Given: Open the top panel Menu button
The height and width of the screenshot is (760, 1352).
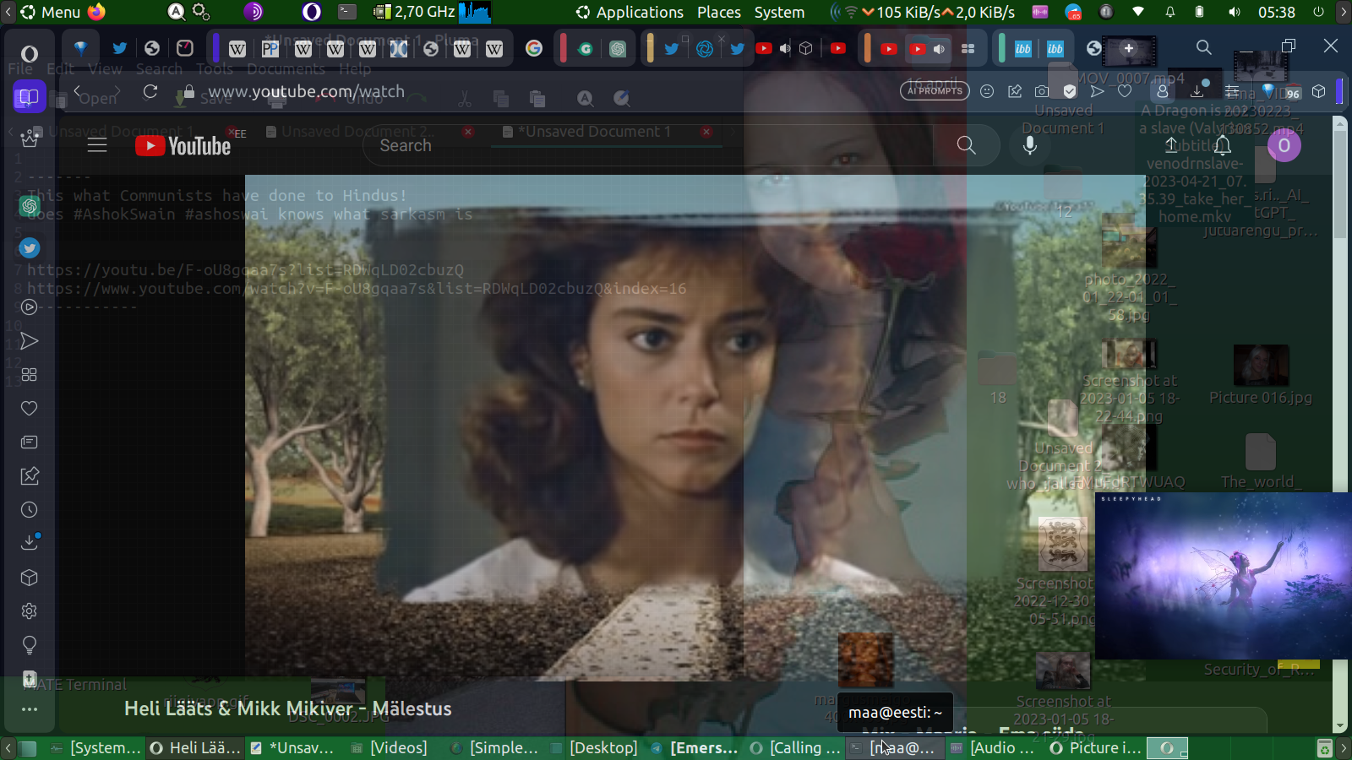Looking at the screenshot, I should pyautogui.click(x=51, y=12).
